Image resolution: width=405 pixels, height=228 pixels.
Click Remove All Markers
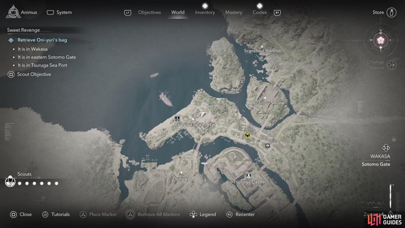[x=153, y=214]
